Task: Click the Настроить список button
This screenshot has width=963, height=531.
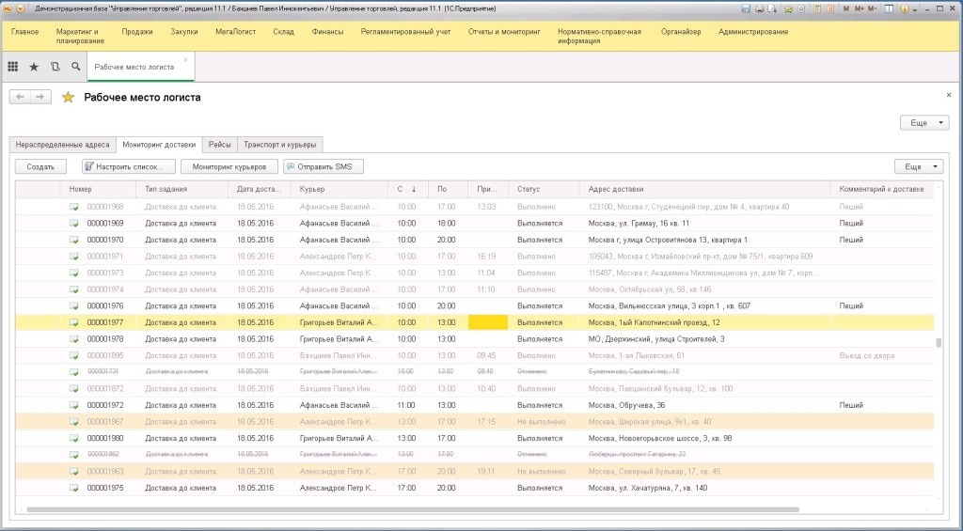Action: click(x=128, y=166)
